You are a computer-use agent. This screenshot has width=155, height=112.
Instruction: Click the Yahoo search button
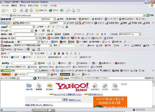[x=65, y=100]
